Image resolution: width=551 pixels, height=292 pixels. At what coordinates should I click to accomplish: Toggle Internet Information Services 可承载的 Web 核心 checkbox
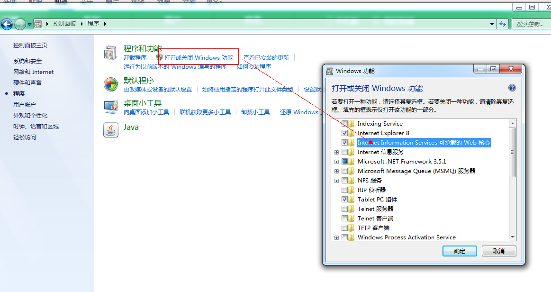pyautogui.click(x=344, y=143)
